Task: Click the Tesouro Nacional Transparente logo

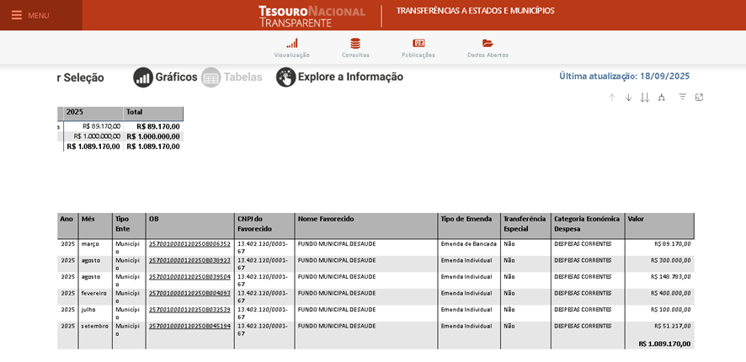Action: (312, 16)
